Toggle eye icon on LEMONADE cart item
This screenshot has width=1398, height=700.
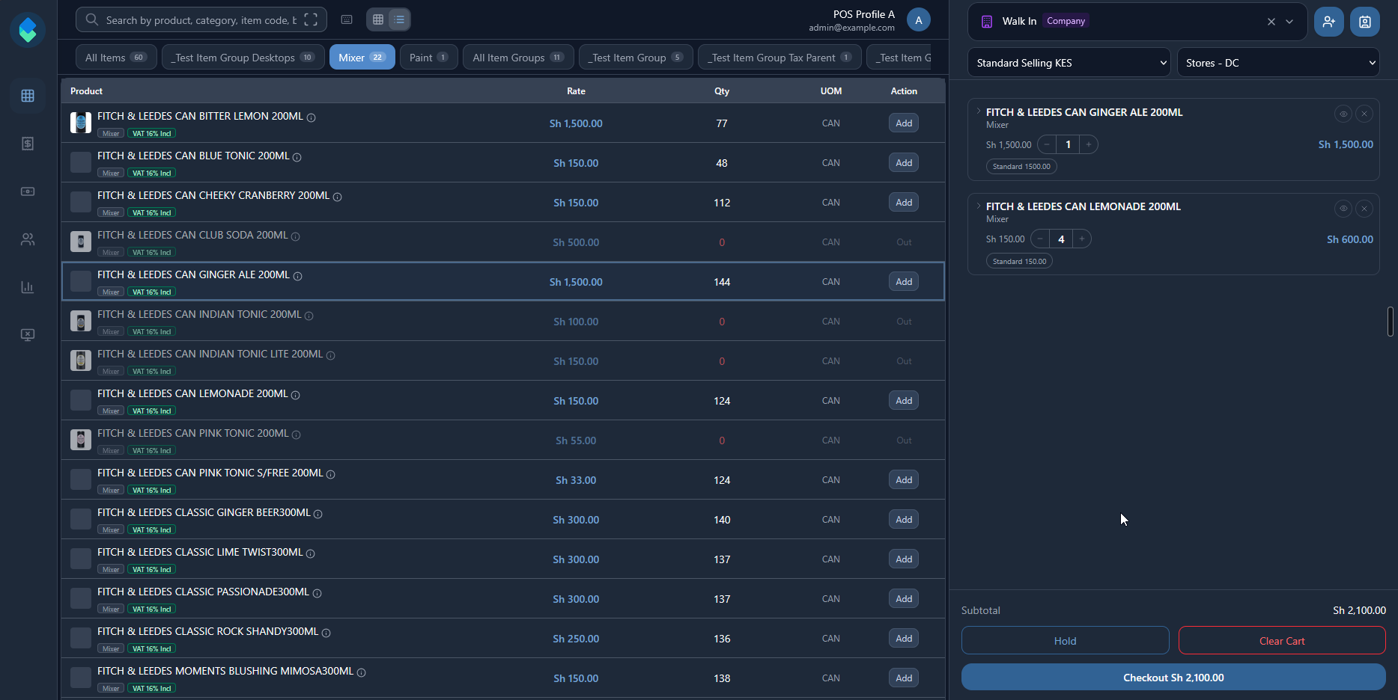(x=1343, y=209)
